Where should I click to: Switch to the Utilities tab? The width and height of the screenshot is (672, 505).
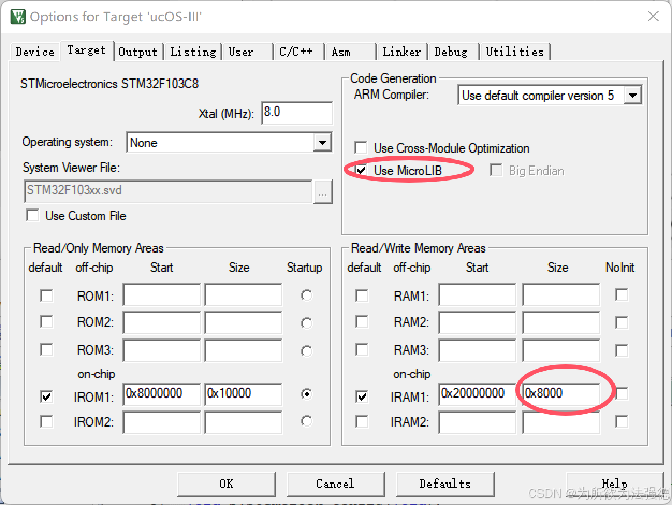pyautogui.click(x=514, y=52)
